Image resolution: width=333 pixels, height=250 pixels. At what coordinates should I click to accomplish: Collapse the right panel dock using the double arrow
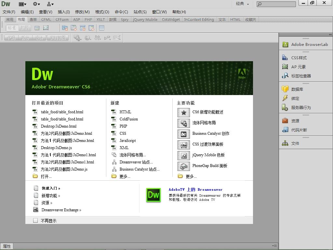[x=330, y=35]
